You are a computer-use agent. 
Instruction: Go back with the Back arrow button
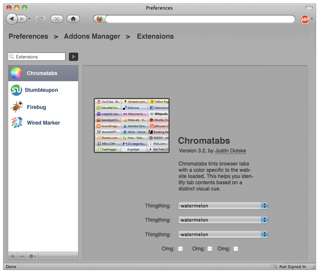pos(12,19)
